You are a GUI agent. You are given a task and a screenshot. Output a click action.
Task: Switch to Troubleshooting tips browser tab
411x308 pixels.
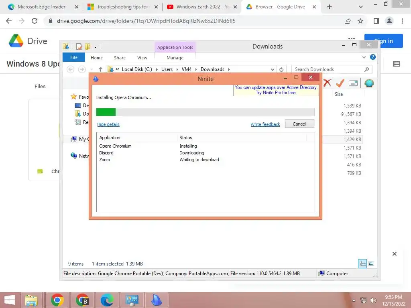122,7
